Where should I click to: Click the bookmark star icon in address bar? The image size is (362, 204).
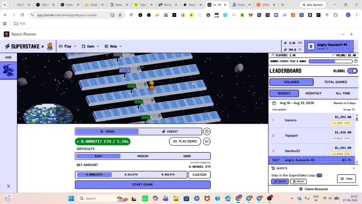click(x=120, y=15)
